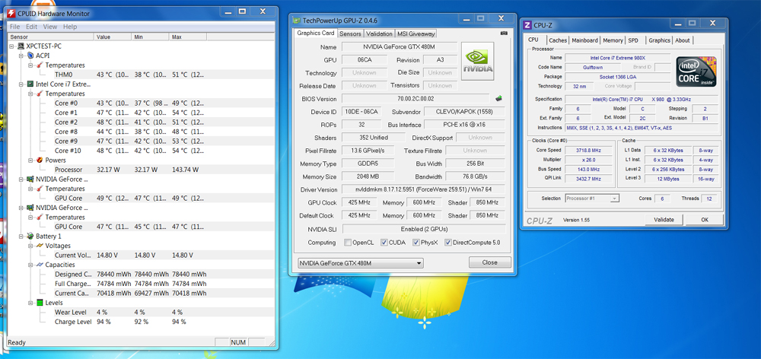The width and height of the screenshot is (761, 359).
Task: Click the Powers flame icon in Hardware Monitor
Action: 40,160
